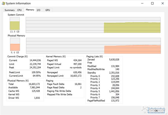
Task: Go to the I/O tab
Action: [x=39, y=10]
